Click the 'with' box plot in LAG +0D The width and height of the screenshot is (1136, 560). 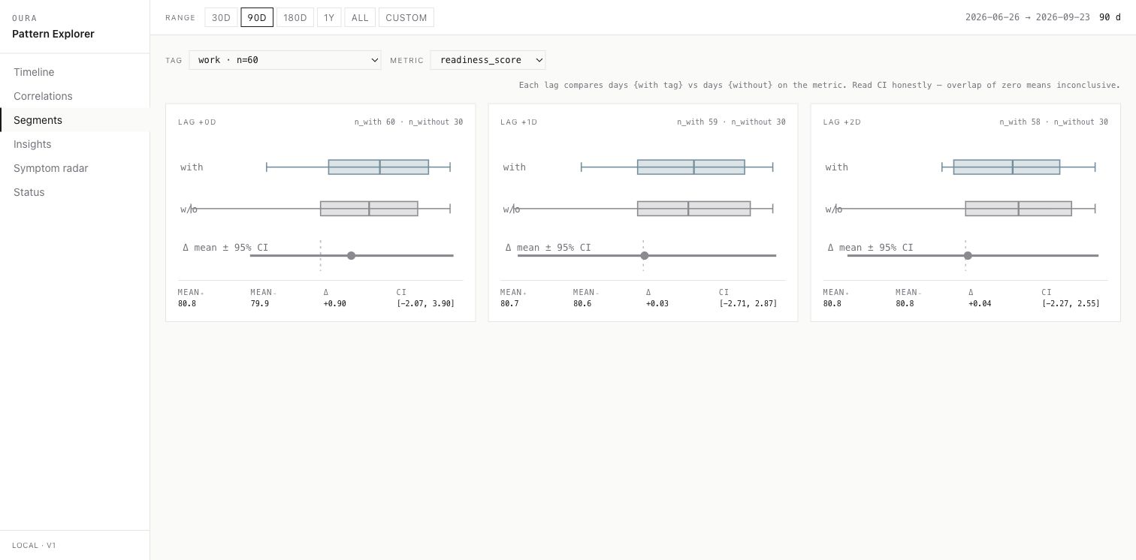[x=379, y=167]
